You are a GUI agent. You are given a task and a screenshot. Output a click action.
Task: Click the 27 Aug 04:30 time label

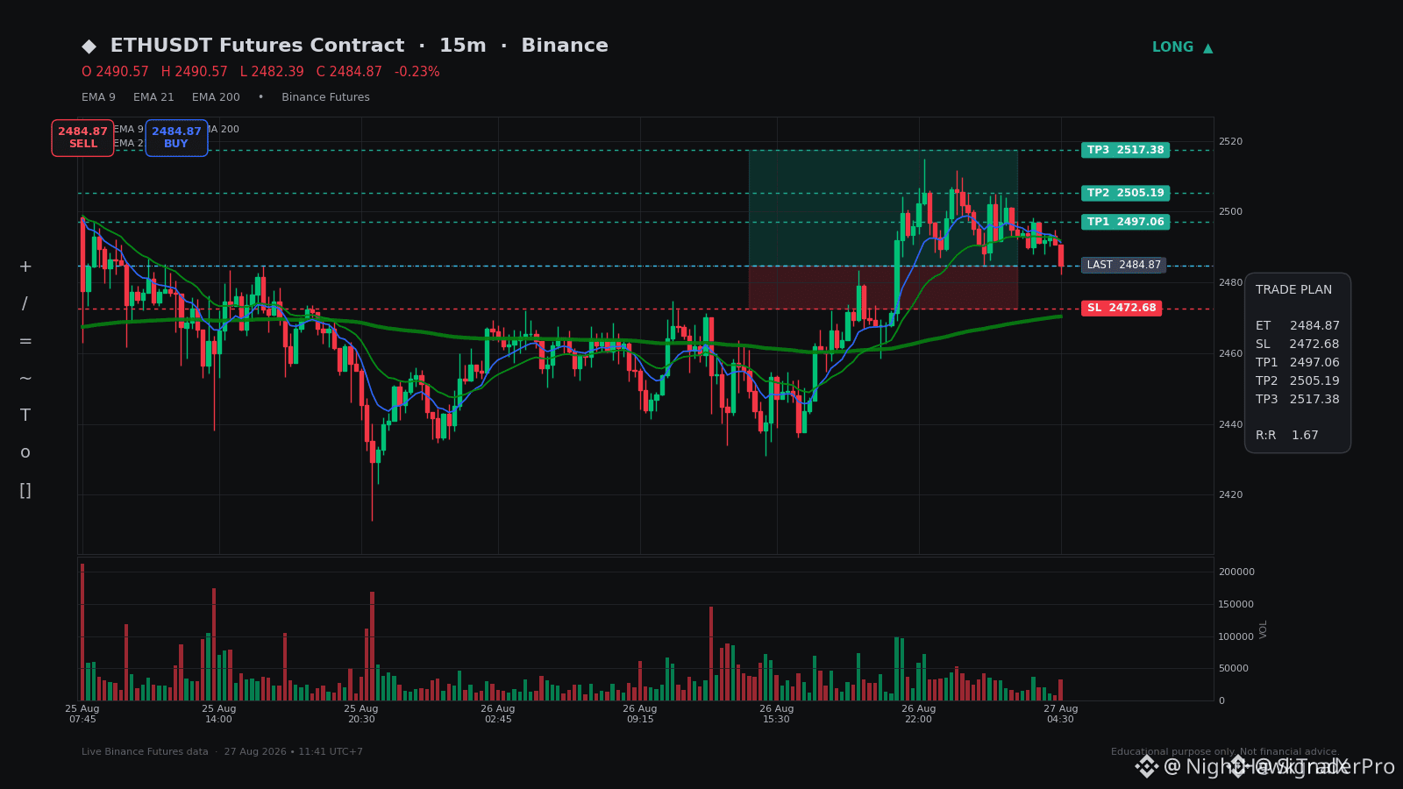click(1061, 714)
